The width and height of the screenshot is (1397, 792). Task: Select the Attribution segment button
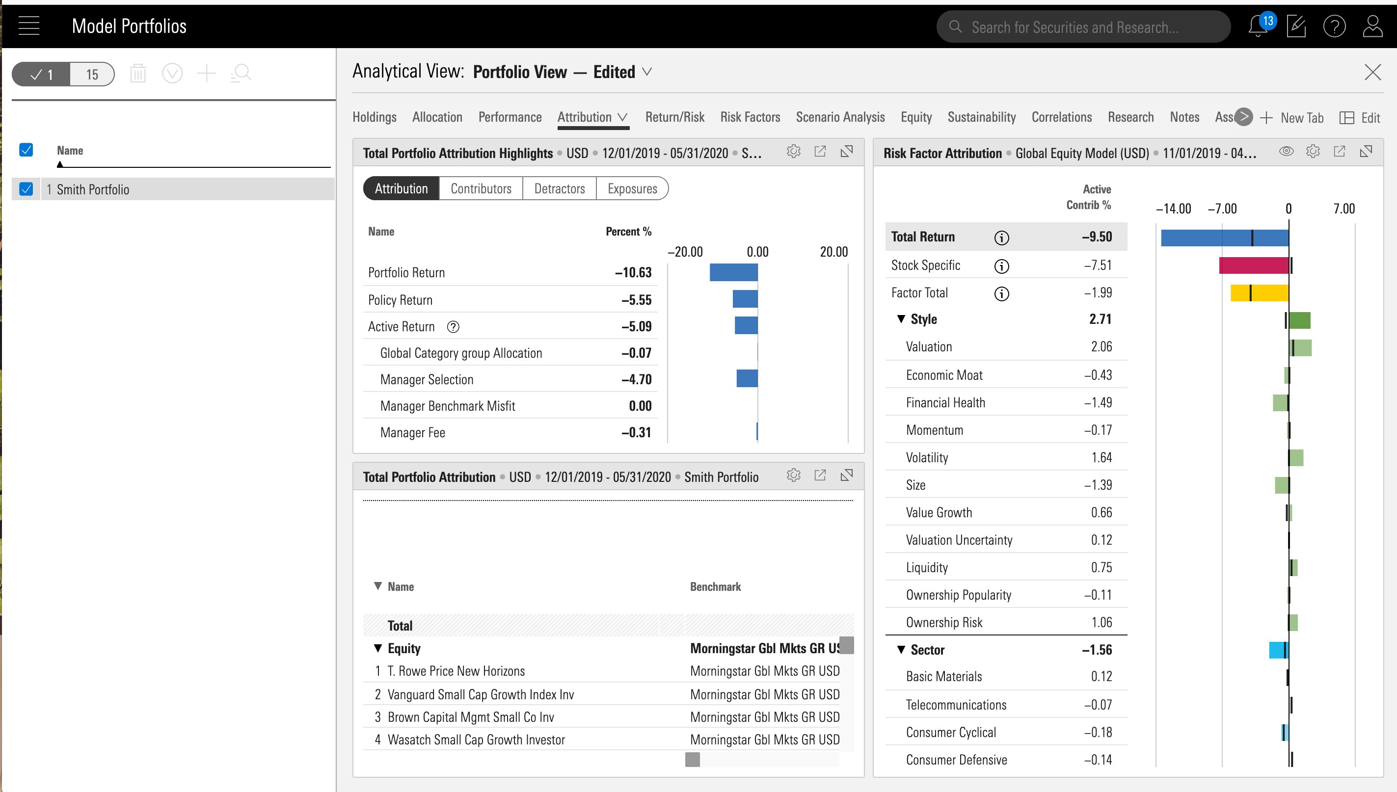tap(402, 188)
